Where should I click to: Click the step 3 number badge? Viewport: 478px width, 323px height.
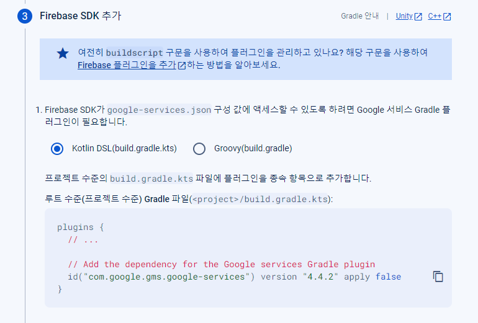pyautogui.click(x=25, y=16)
